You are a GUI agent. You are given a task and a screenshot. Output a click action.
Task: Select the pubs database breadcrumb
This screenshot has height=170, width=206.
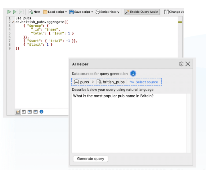[x=82, y=82]
